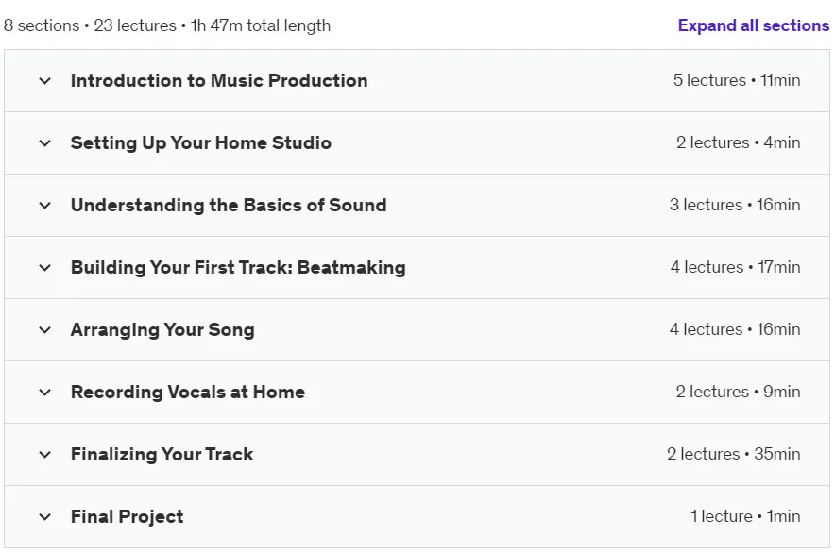The image size is (835, 552).
Task: Expand the Introduction to Music Production chevron
Action: click(x=45, y=81)
